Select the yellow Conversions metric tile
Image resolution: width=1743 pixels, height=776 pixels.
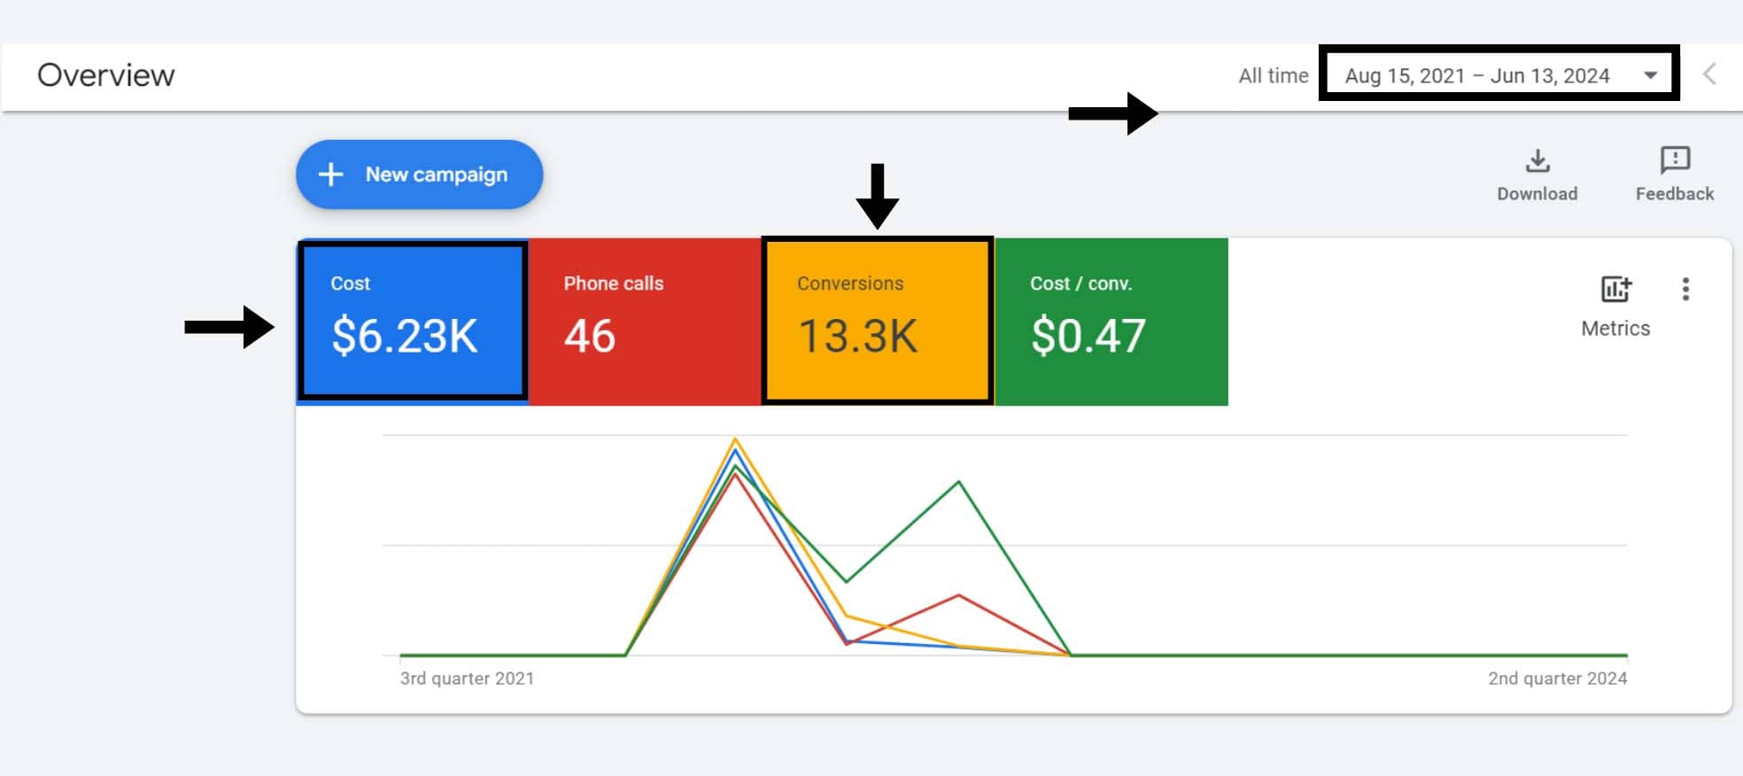tap(877, 321)
